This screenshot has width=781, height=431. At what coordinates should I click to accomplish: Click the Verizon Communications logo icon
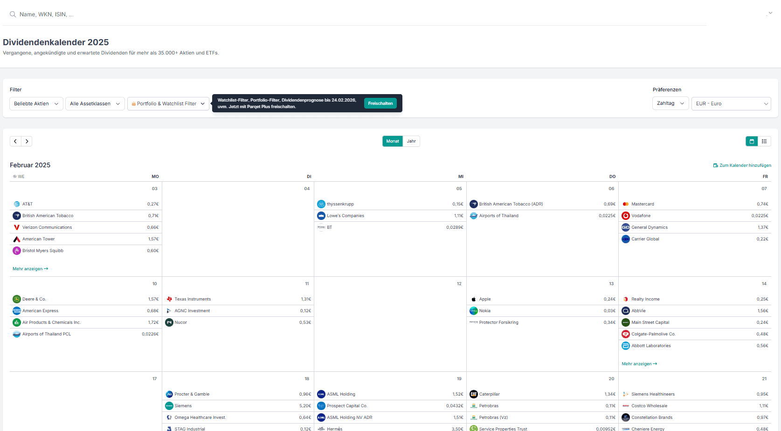coord(17,227)
